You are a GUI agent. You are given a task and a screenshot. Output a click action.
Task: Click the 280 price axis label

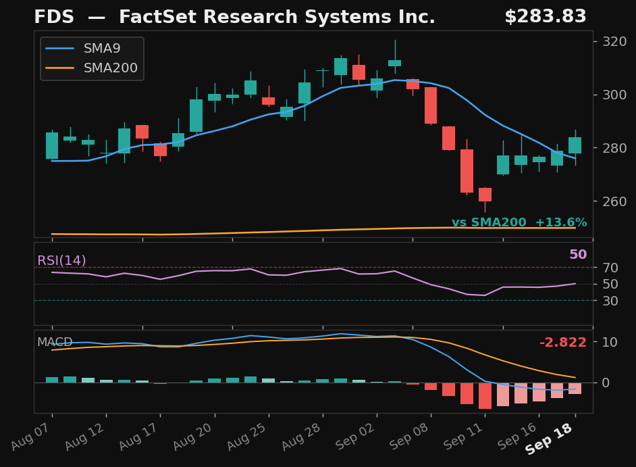pyautogui.click(x=614, y=148)
